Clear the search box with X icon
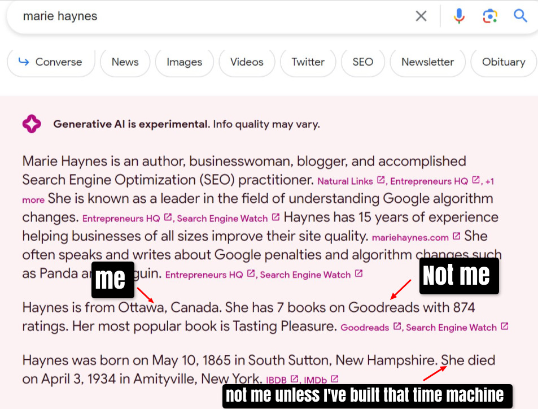The height and width of the screenshot is (409, 538). pos(421,16)
